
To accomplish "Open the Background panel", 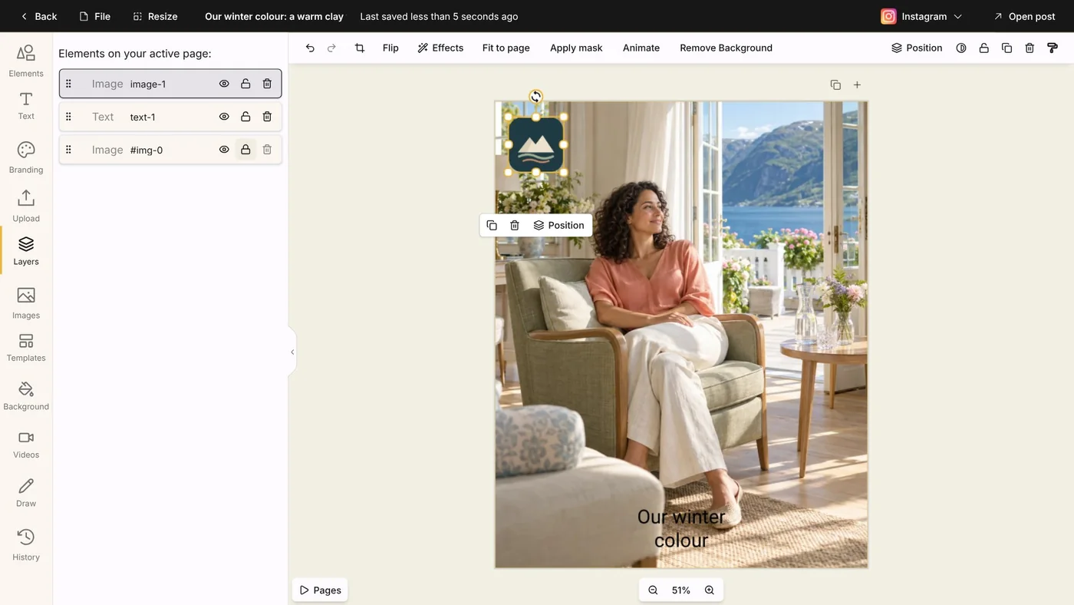I will click(26, 396).
